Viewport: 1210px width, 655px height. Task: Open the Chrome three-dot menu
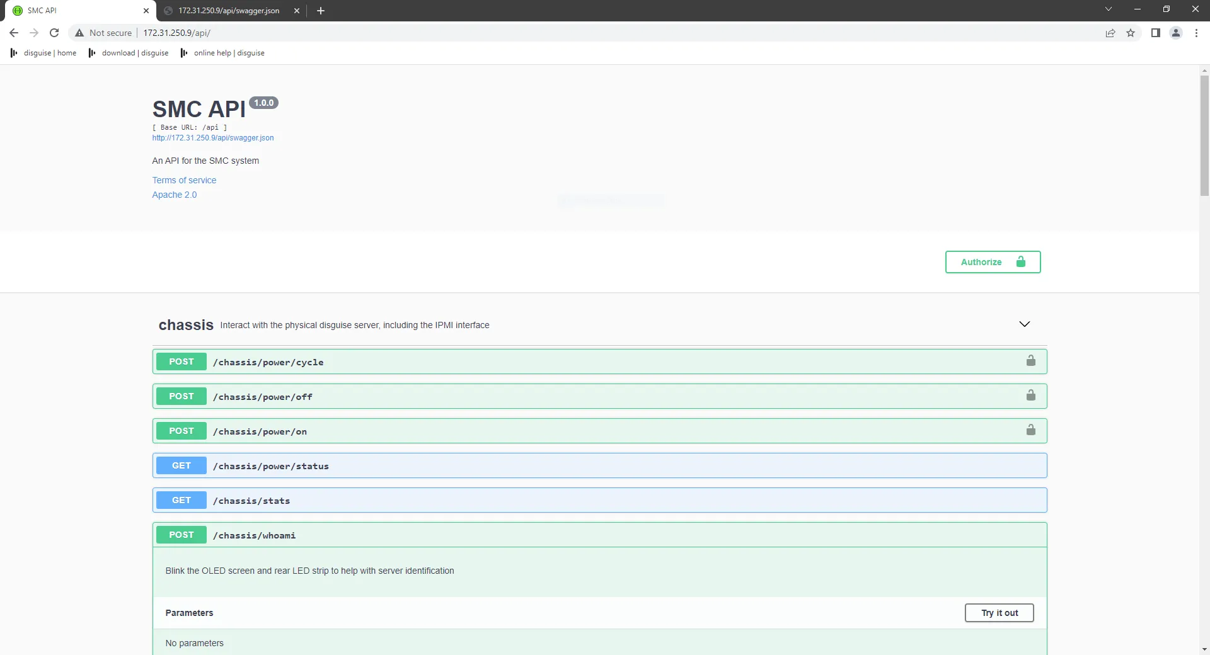[x=1196, y=33]
